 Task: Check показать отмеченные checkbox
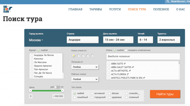click(x=126, y=50)
